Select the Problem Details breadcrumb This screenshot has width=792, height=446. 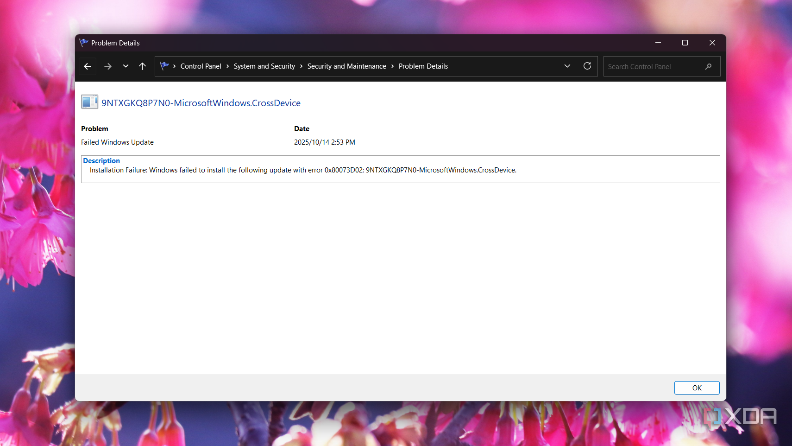pos(423,66)
